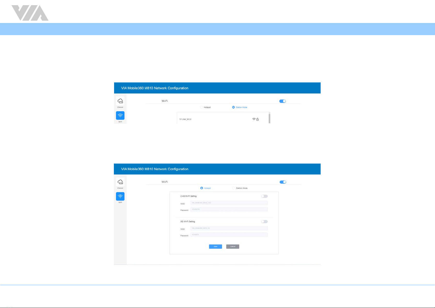Image resolution: width=435 pixels, height=308 pixels.
Task: Click the Cancel button
Action: [x=233, y=247]
